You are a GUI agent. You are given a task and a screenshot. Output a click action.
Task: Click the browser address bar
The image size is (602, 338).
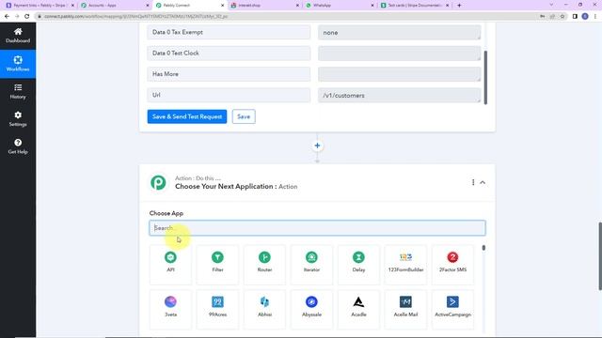(x=284, y=16)
